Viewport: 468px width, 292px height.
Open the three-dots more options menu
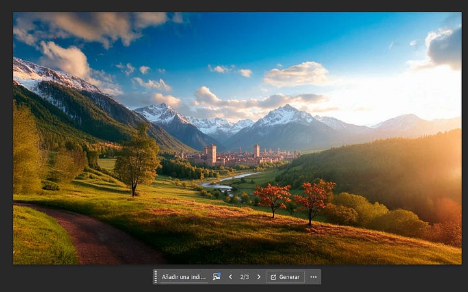pos(313,277)
